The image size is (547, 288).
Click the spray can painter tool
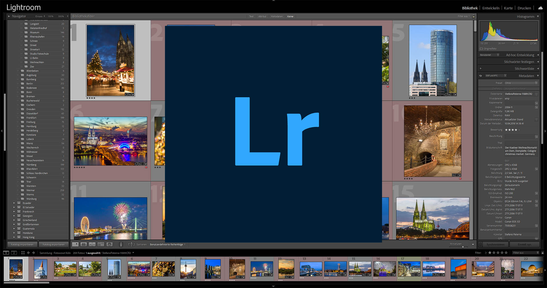click(x=121, y=244)
